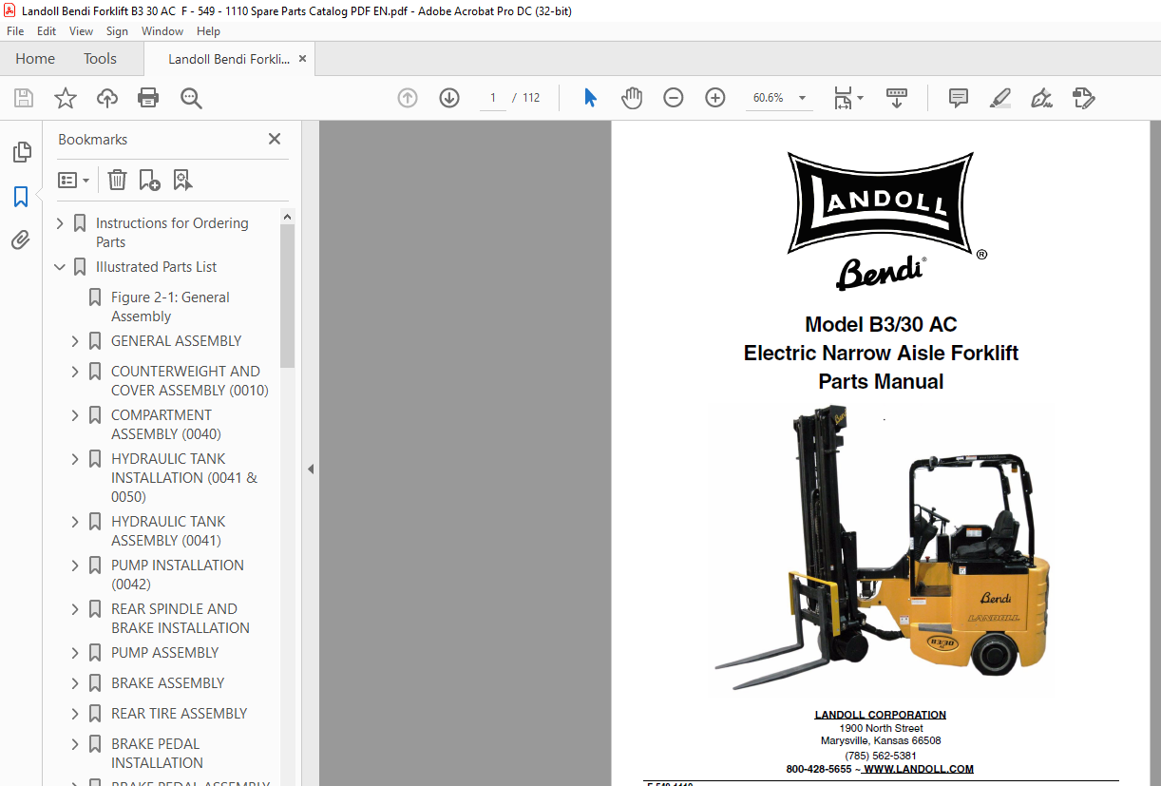This screenshot has width=1161, height=786.
Task: Open page thumbnails panel
Action: coord(21,152)
